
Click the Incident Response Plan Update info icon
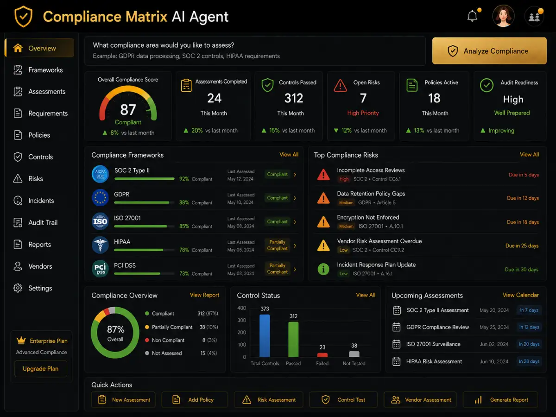coord(323,269)
